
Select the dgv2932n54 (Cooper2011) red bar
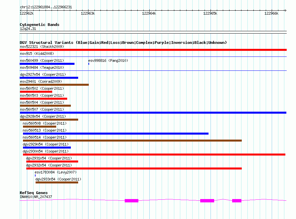pyautogui.click(x=134, y=168)
